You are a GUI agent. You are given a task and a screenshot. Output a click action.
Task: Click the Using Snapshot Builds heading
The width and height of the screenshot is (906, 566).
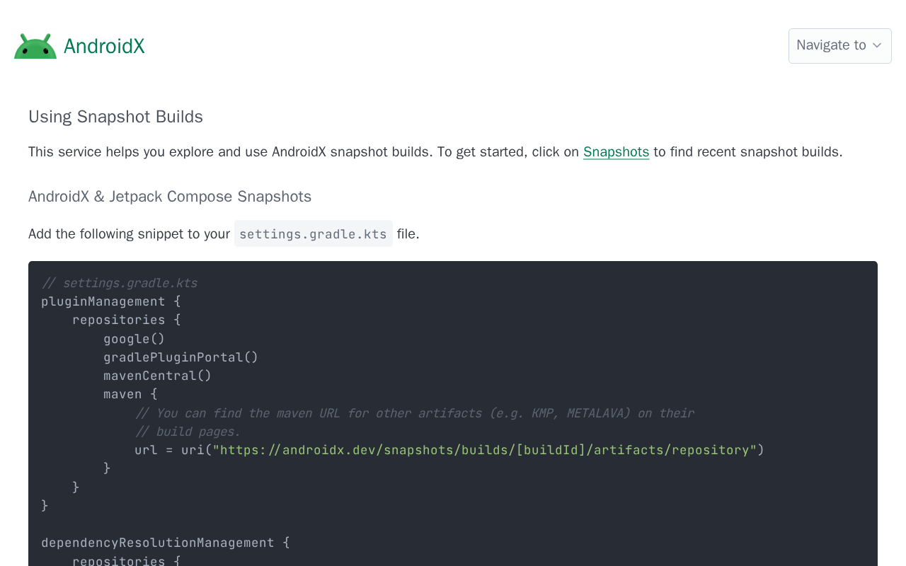click(x=115, y=117)
